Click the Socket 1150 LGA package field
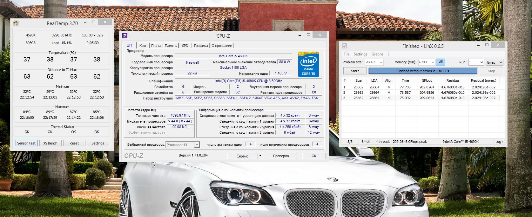Screen dimensions: 532x217 pos(233,67)
